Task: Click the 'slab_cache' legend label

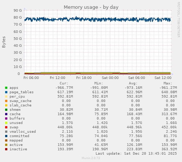Action: 21,105
